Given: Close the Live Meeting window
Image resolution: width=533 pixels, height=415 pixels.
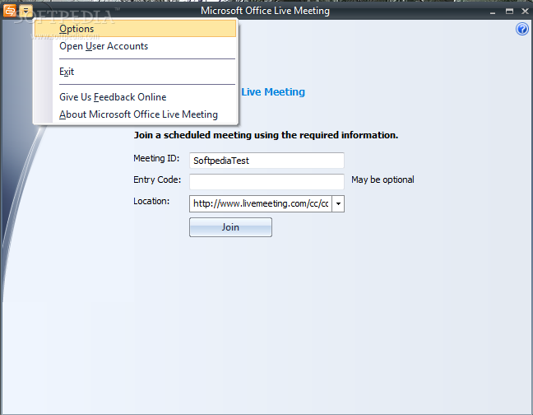Looking at the screenshot, I should tap(525, 12).
